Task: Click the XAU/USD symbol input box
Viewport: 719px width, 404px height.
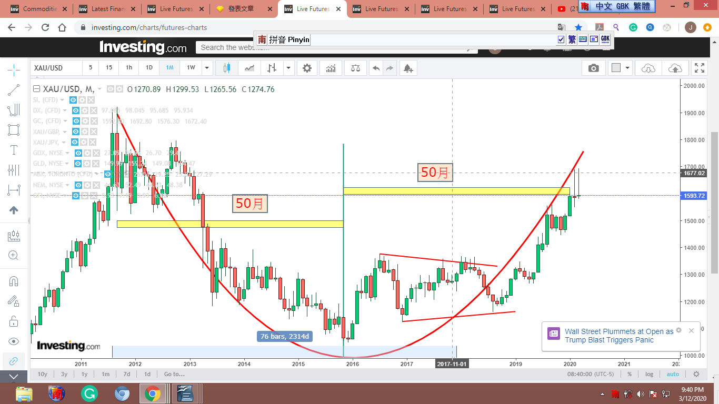Action: (x=56, y=68)
